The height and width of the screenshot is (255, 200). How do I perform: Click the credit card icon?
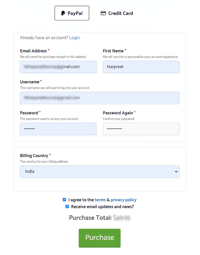click(103, 13)
